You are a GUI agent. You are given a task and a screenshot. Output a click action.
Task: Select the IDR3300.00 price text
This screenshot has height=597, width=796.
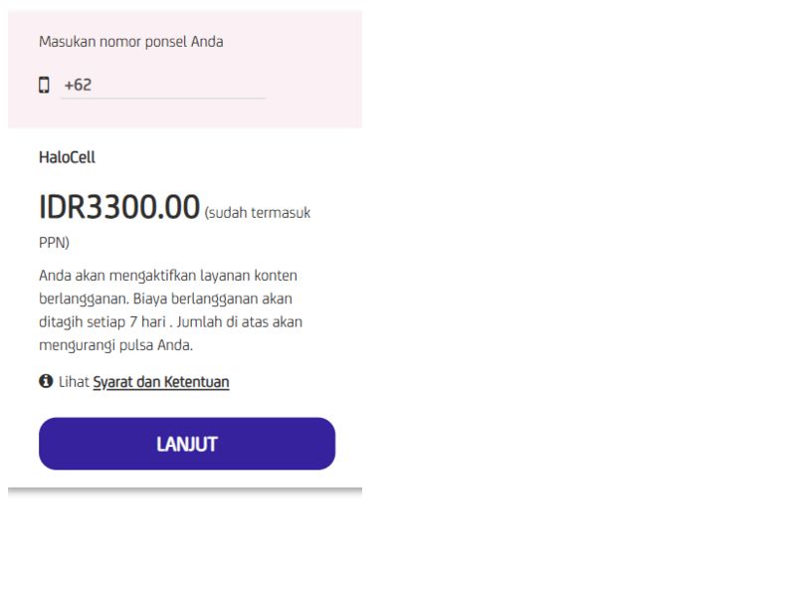[119, 208]
